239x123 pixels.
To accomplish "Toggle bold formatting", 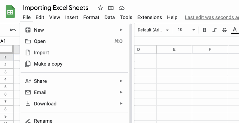I will tap(204, 30).
